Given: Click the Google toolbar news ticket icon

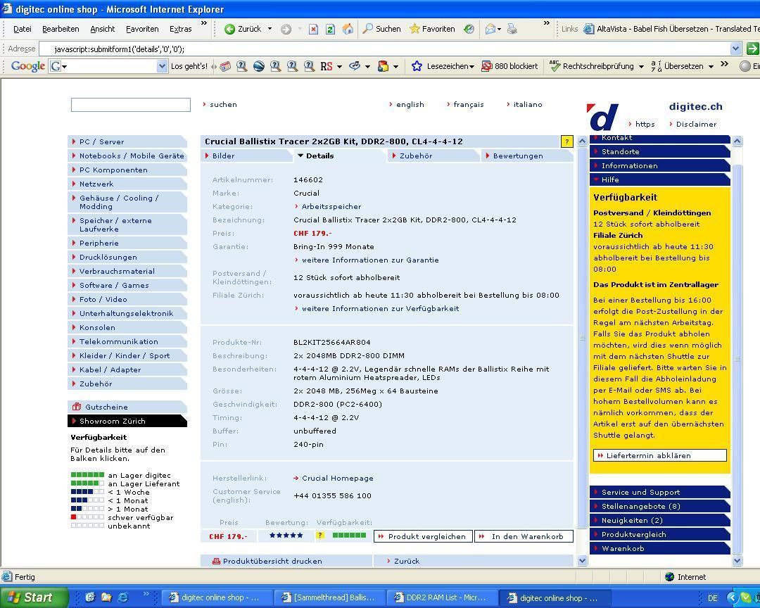Looking at the screenshot, I should click(x=225, y=66).
